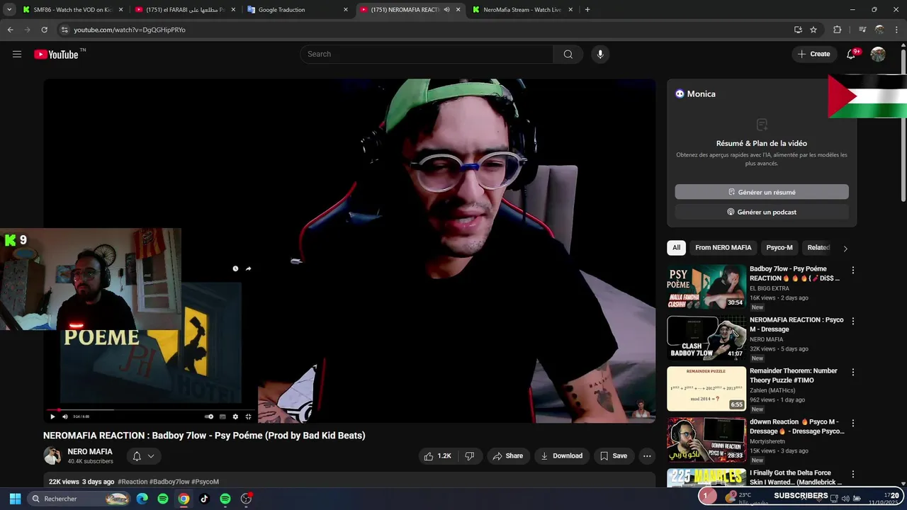Open the YouTube hamburger guide menu
Image resolution: width=907 pixels, height=510 pixels.
click(x=17, y=55)
